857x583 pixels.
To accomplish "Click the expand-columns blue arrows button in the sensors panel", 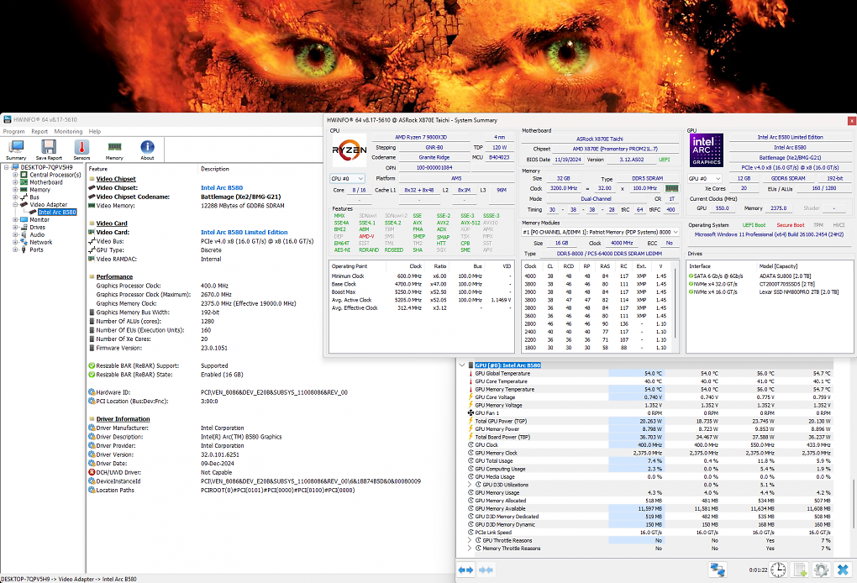I will (x=465, y=570).
